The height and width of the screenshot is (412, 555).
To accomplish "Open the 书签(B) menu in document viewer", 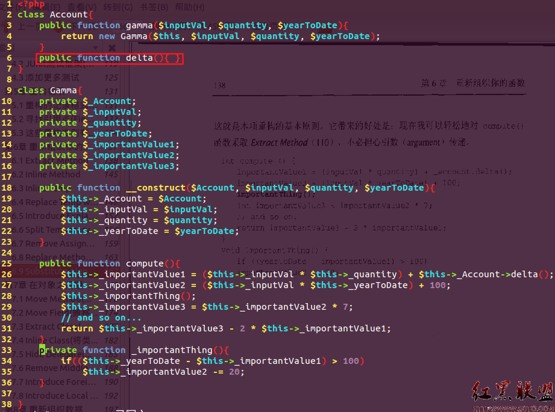I will tap(154, 7).
